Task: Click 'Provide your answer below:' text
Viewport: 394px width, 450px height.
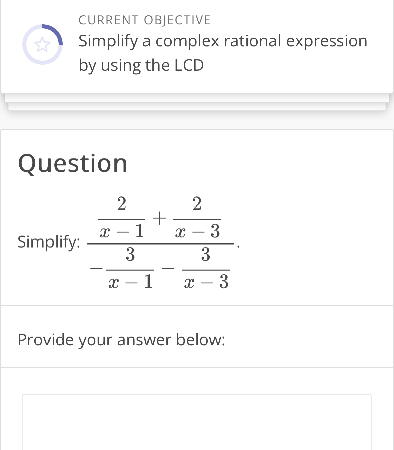Action: (122, 340)
